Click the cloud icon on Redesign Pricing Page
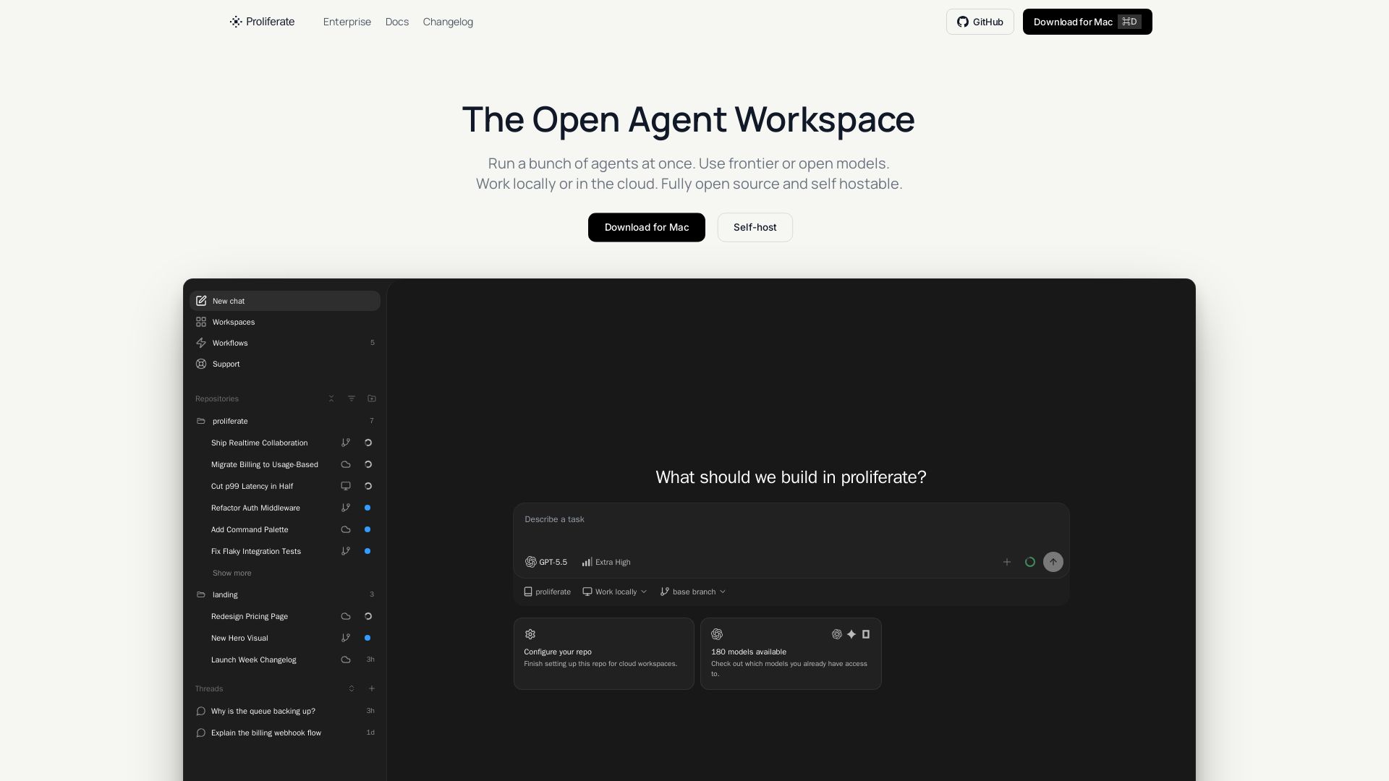Screen dimensions: 1389x781 pyautogui.click(x=346, y=616)
